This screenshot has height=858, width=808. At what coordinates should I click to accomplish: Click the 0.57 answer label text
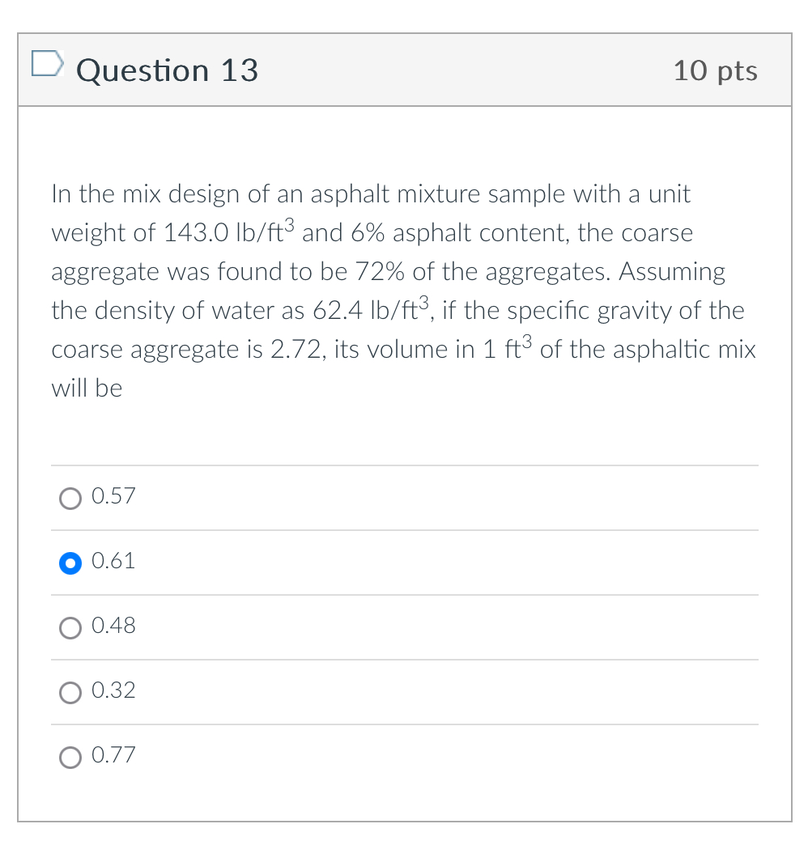(x=113, y=496)
